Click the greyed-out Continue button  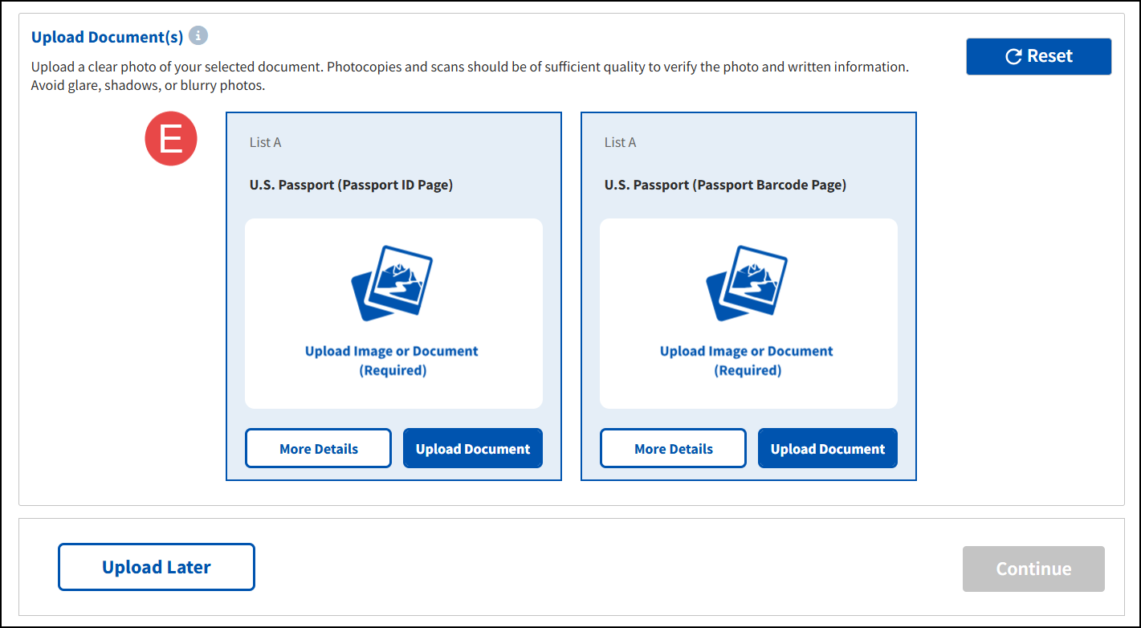pyautogui.click(x=1033, y=569)
